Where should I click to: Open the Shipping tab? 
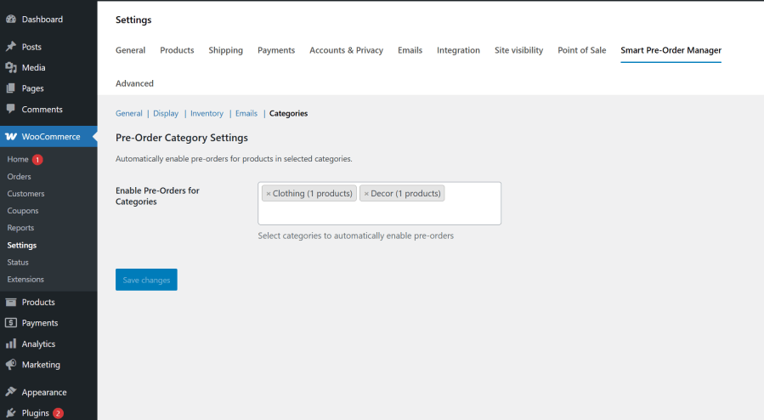point(225,50)
